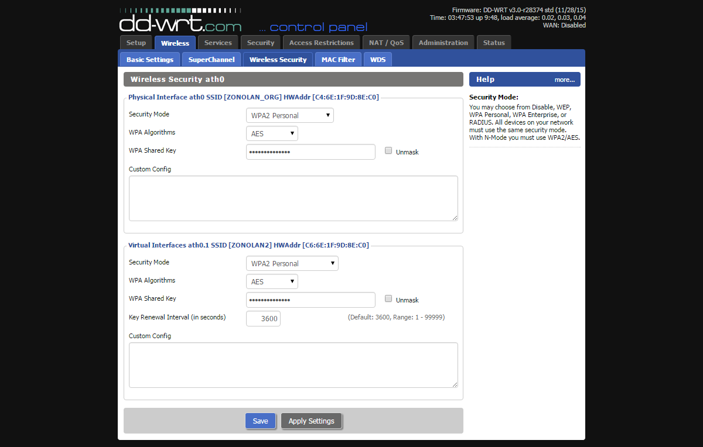Tick Unmask checkbox for ath0 key

point(388,151)
